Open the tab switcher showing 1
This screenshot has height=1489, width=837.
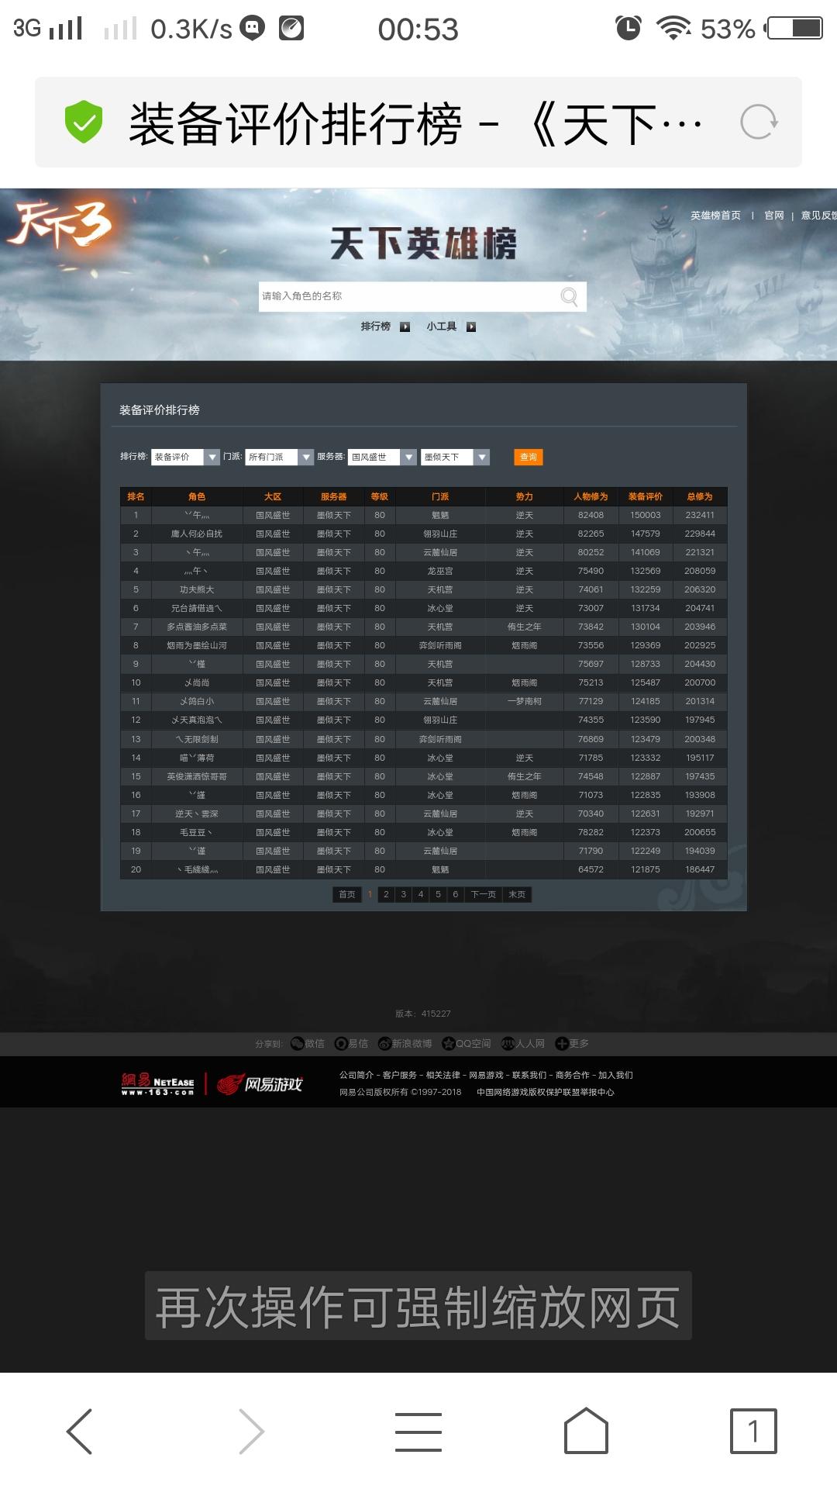[753, 1431]
